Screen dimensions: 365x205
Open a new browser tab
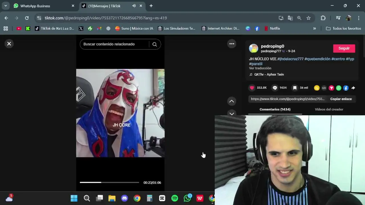pyautogui.click(x=151, y=6)
